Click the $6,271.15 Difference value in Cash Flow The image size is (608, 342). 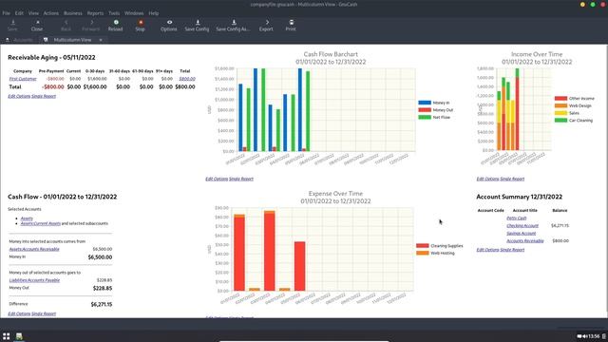click(x=102, y=304)
